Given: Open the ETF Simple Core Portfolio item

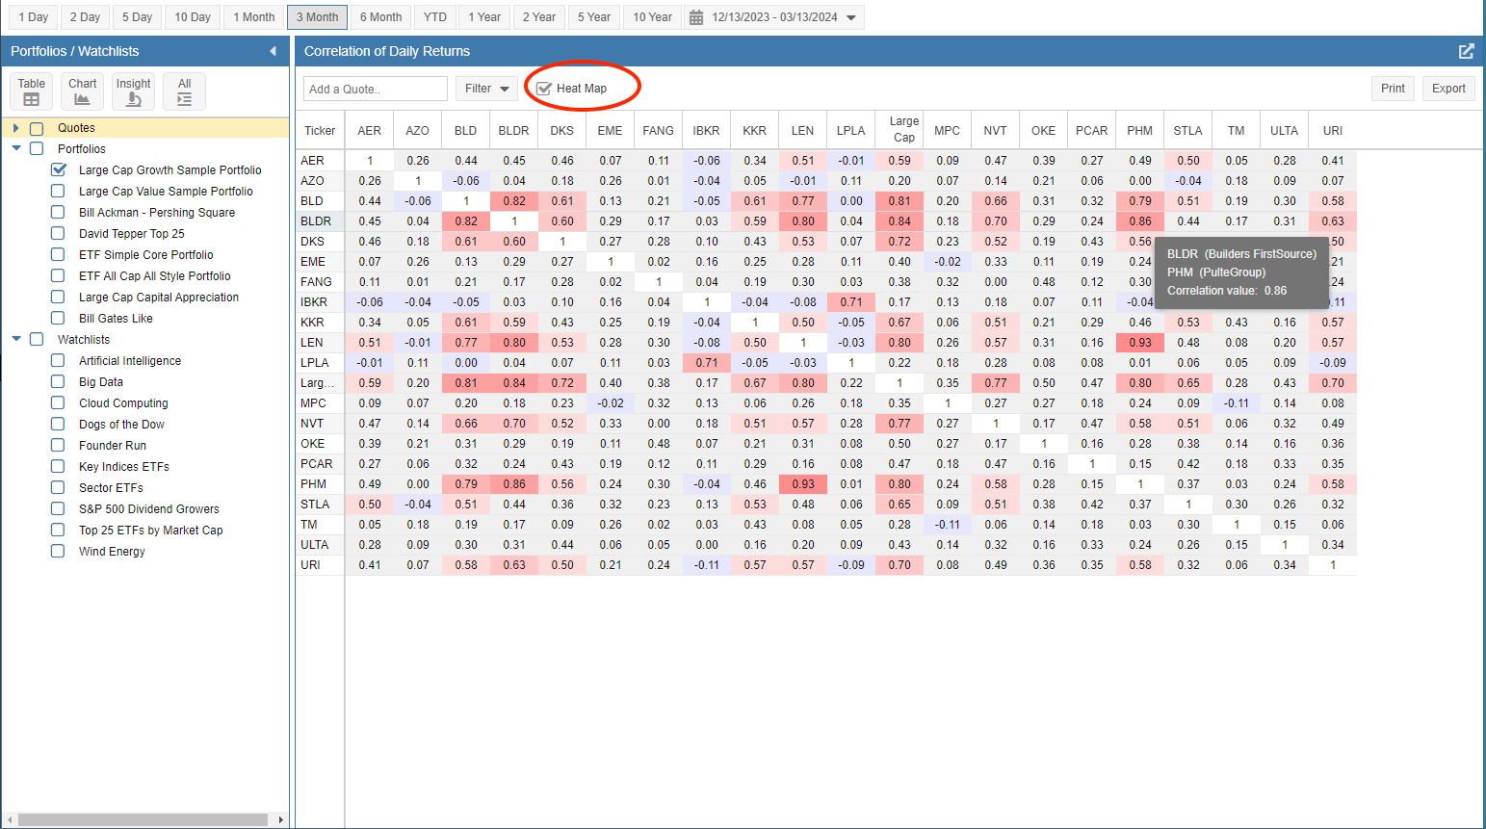Looking at the screenshot, I should point(146,254).
